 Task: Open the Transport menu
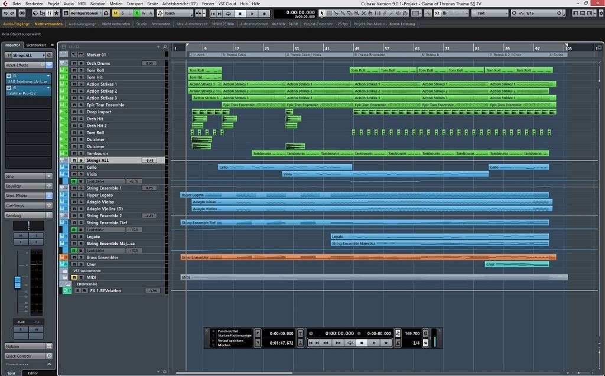coord(135,4)
